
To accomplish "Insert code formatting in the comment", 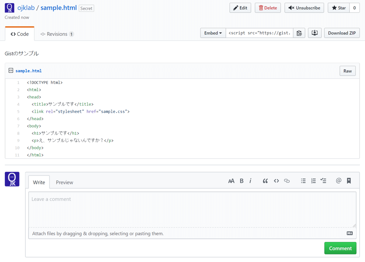I will tap(276, 181).
